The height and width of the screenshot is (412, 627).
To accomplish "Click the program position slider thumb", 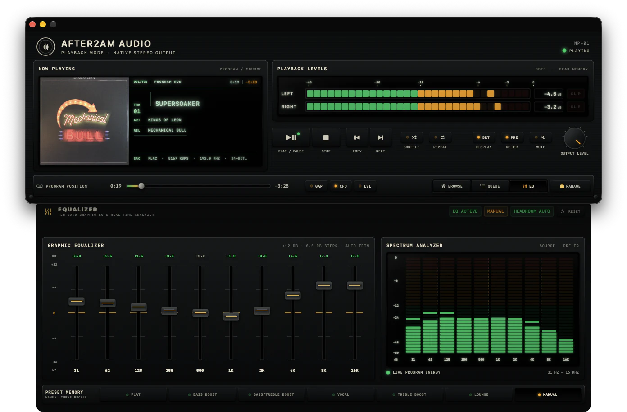I will click(141, 186).
